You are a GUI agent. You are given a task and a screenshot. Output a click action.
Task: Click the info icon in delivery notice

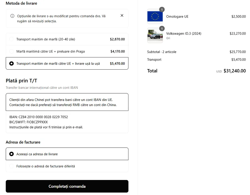pos(12,16)
